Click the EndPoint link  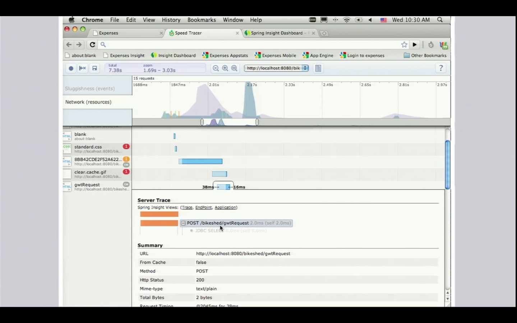coord(203,207)
